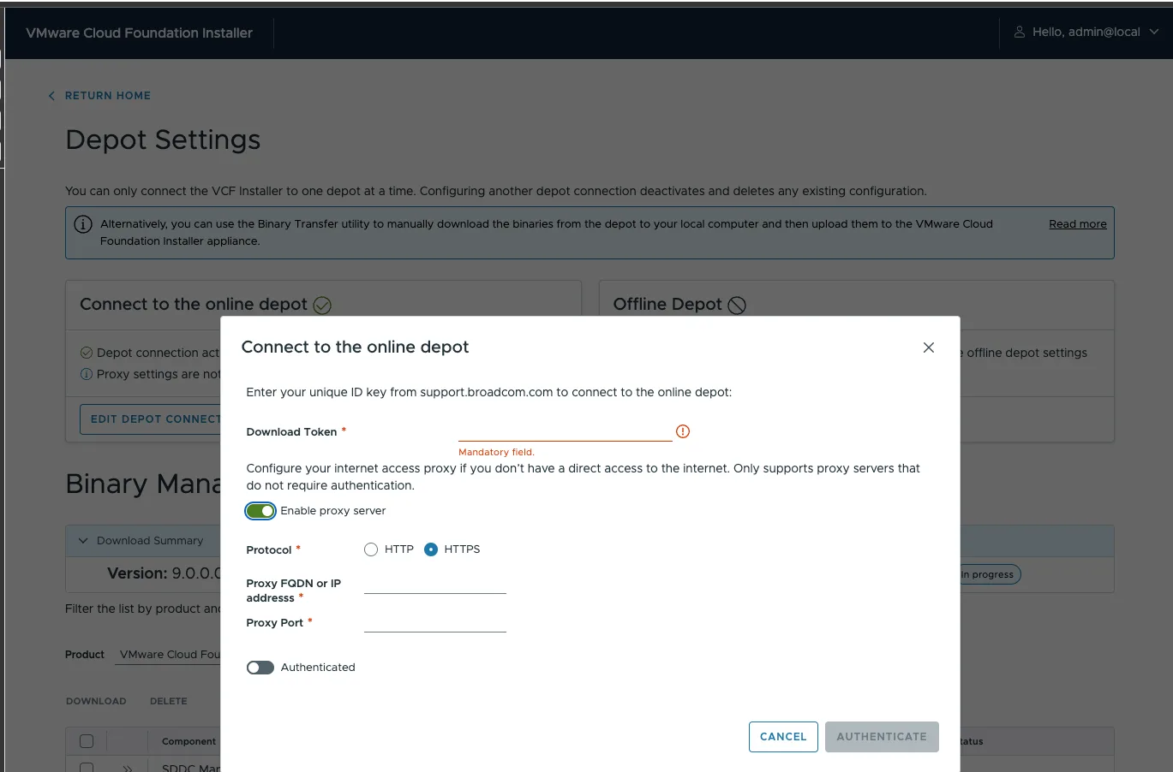Disable the Enable proxy server toggle

pyautogui.click(x=260, y=511)
